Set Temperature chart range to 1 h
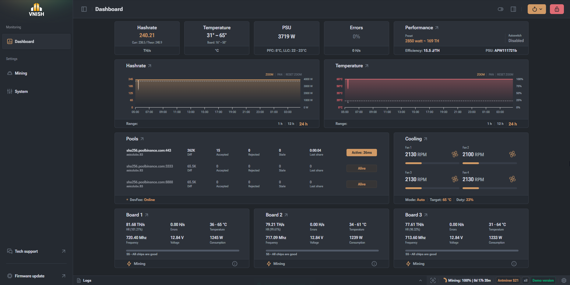Viewport: 570px width, 285px height. 489,124
